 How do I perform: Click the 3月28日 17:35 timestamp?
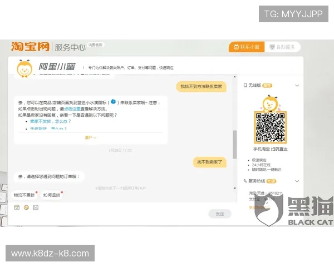pos(120,151)
